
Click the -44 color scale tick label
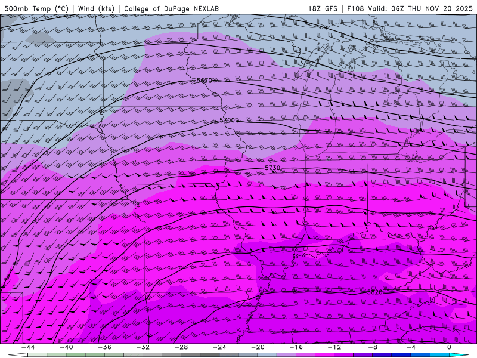point(28,347)
